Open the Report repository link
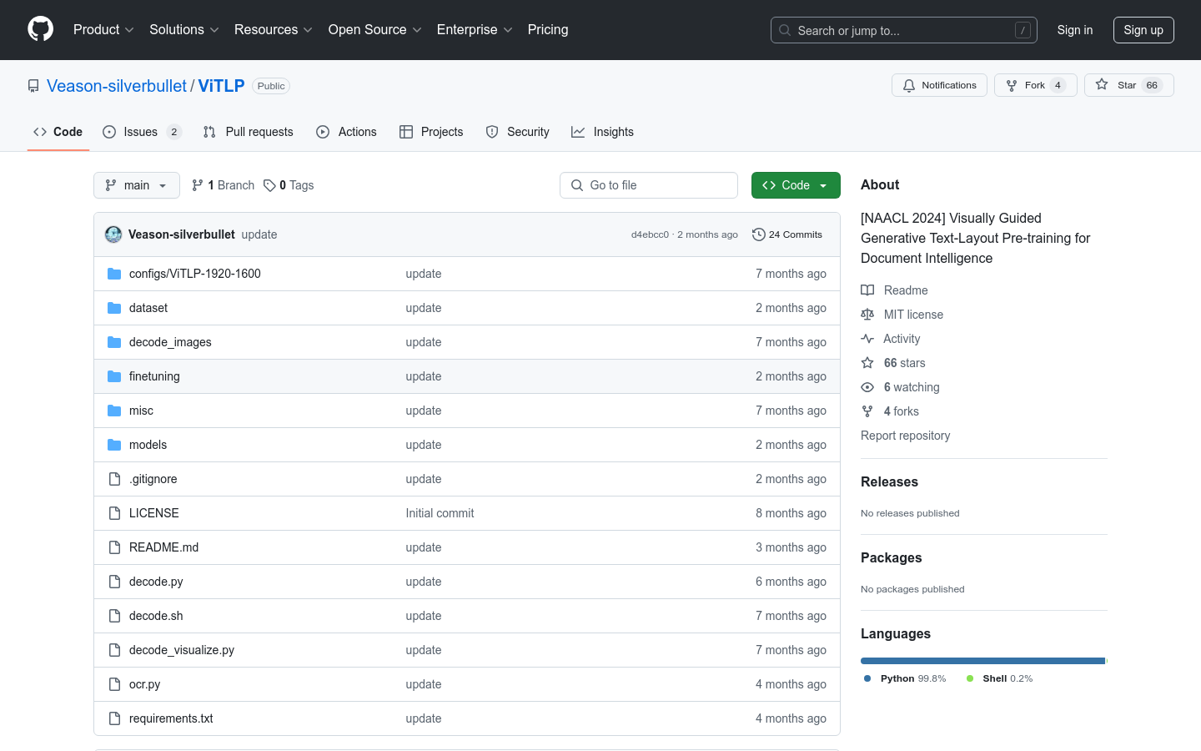Viewport: 1201px width, 751px height. coord(905,436)
